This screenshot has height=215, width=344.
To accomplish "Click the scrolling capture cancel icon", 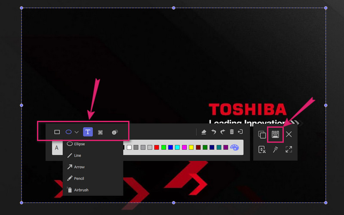I will (x=262, y=149).
